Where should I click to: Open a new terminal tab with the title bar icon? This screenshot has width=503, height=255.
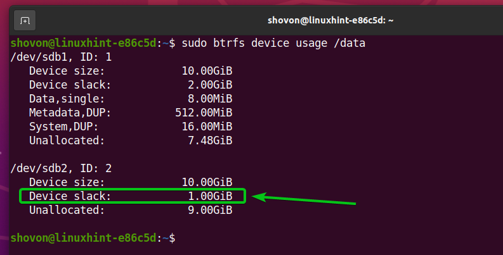click(x=25, y=20)
